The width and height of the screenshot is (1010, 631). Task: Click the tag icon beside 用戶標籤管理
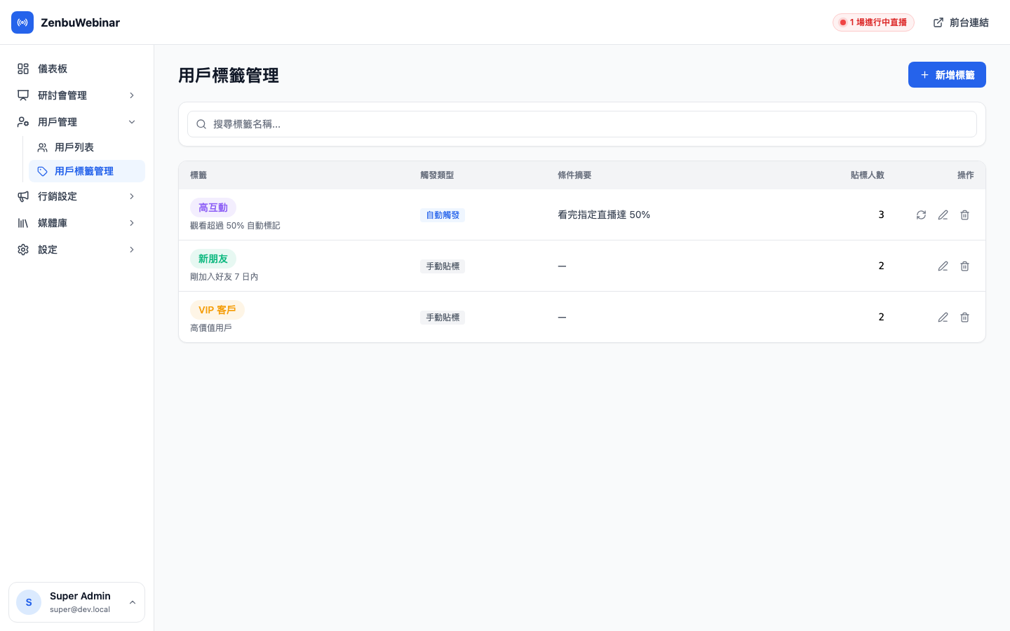tap(43, 170)
